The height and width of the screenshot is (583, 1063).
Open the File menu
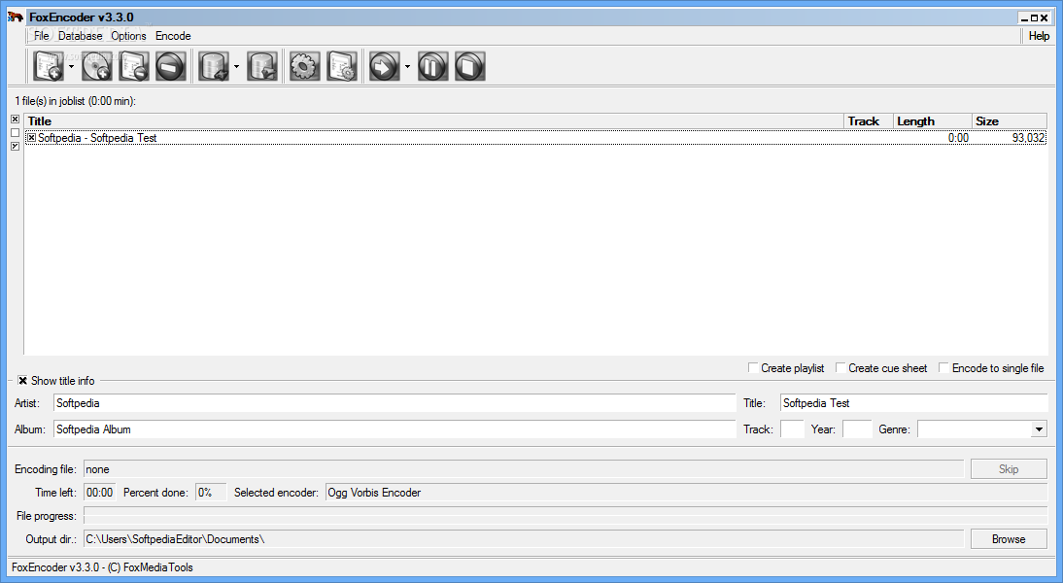42,36
